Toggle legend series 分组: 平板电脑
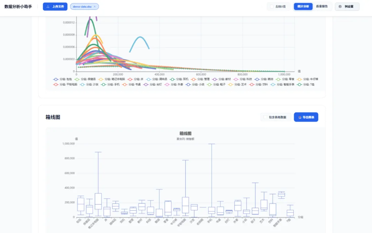This screenshot has height=233, width=372. [x=65, y=84]
